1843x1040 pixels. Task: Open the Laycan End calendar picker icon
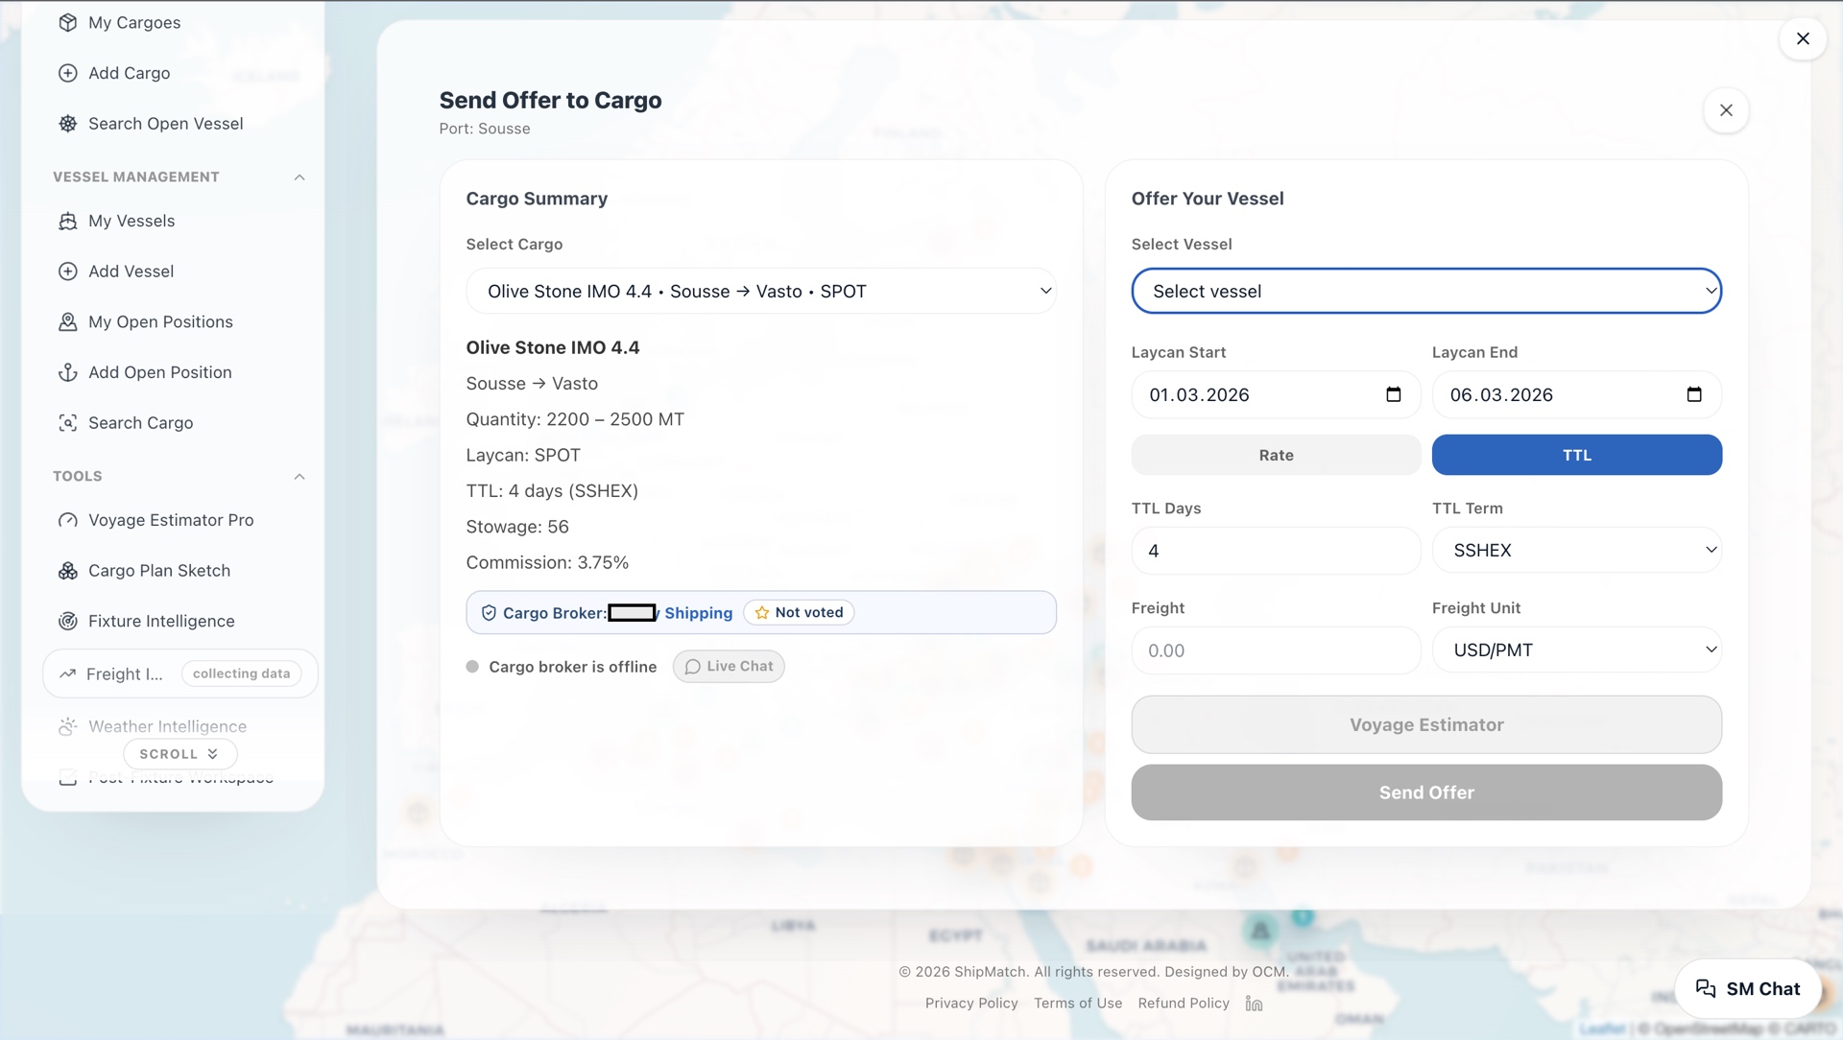[1694, 395]
